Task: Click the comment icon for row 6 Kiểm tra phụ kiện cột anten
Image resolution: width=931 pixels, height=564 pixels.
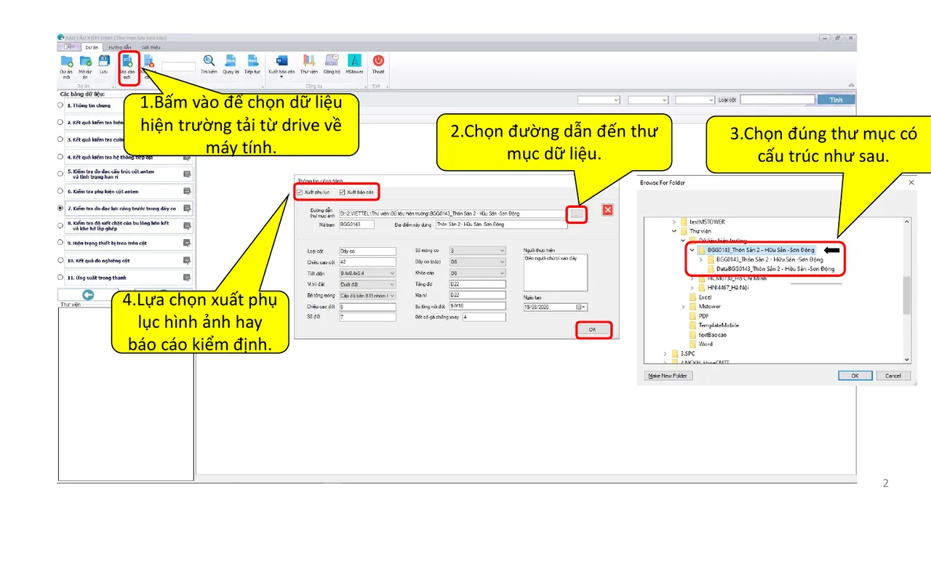Action: point(187,191)
